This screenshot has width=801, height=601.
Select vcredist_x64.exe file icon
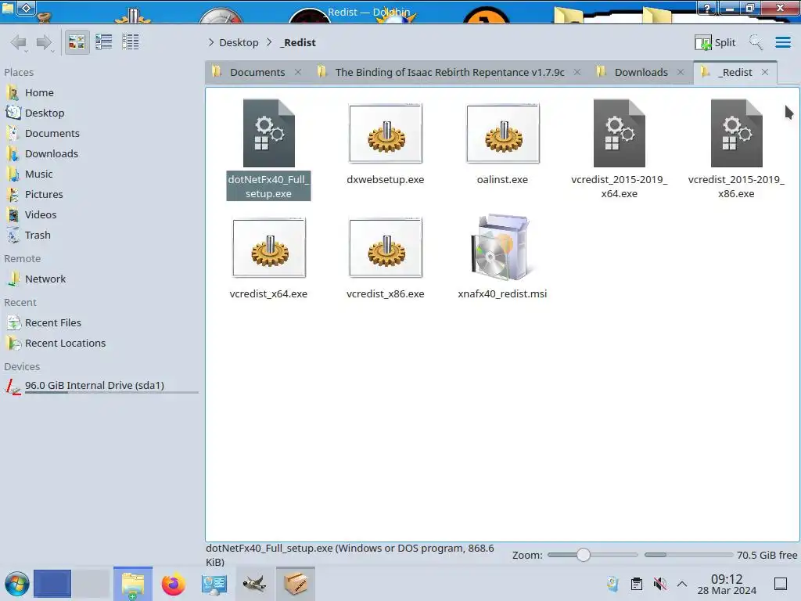coord(269,248)
